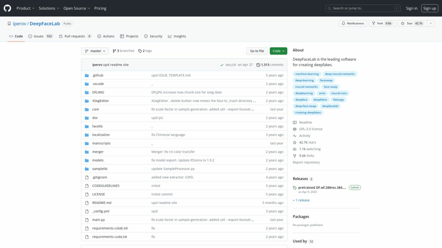Click the GitHub logo icon
Viewport: 442px width, 248px height.
[7, 8]
